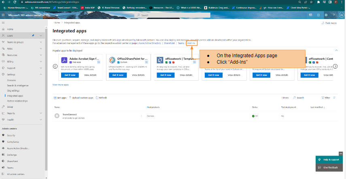
Task: Click the Give feedback button
Action: (329, 168)
